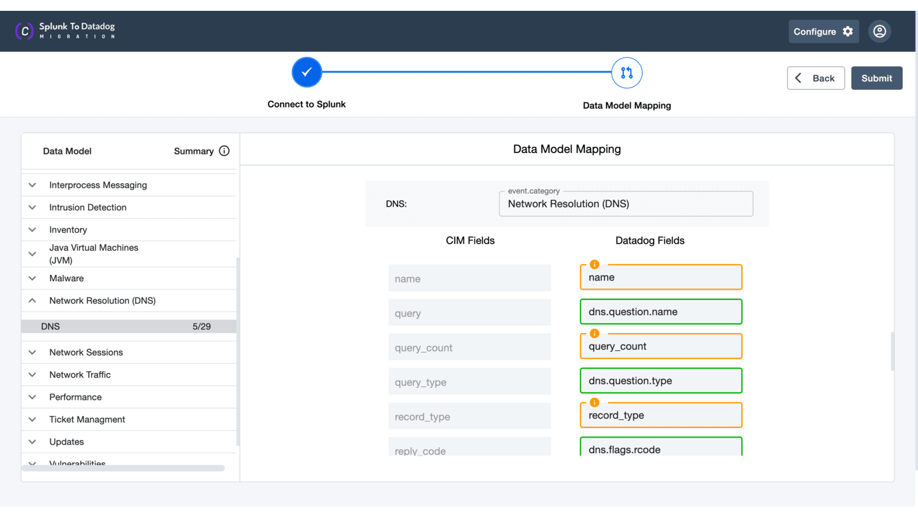
Task: Click the Performance label
Action: pos(75,397)
